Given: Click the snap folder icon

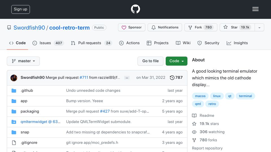Looking at the screenshot, I should pos(14,132).
